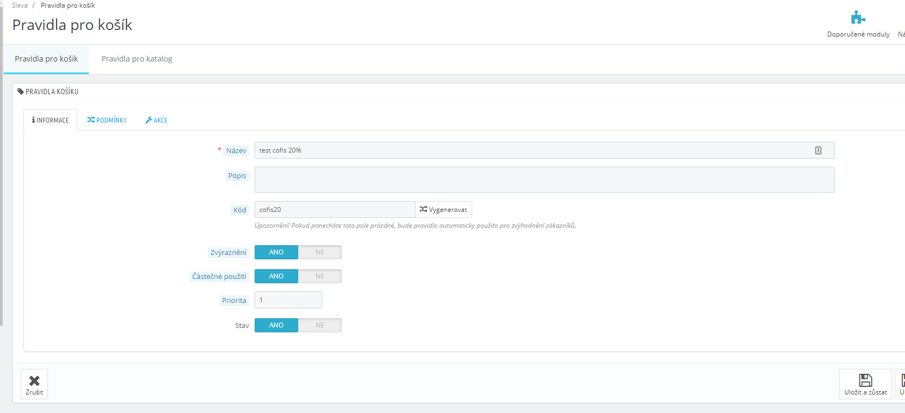Click the password-manager icon in the Název field
Screen dimensions: 905x413
(x=818, y=150)
